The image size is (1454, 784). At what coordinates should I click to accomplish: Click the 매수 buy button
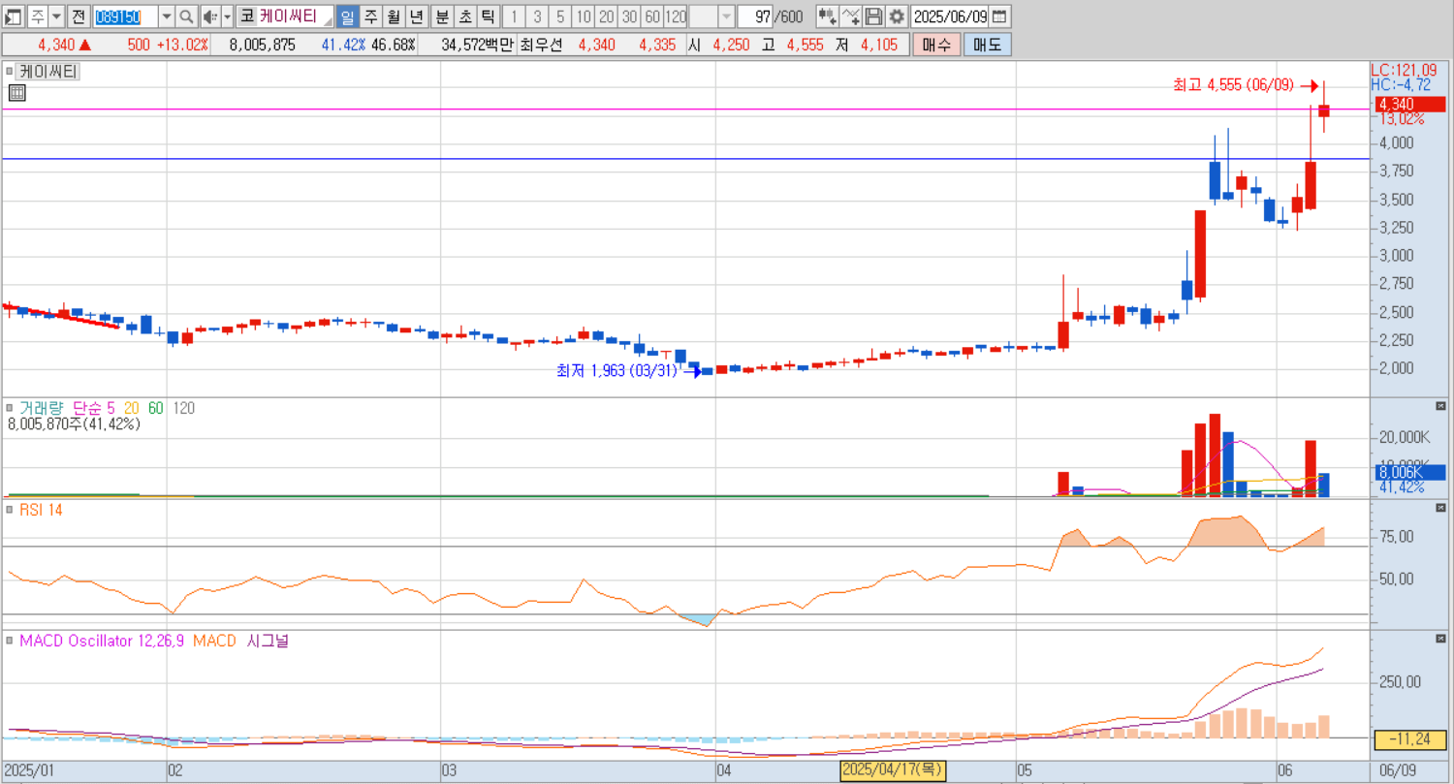pyautogui.click(x=936, y=45)
